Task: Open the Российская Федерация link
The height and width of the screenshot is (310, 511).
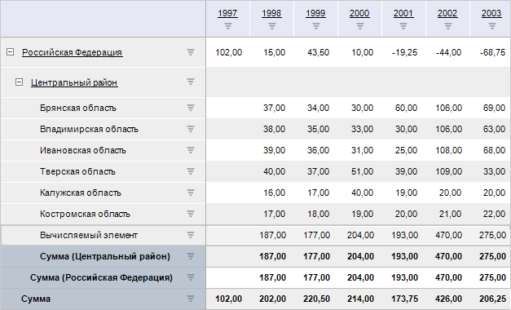Action: point(73,52)
